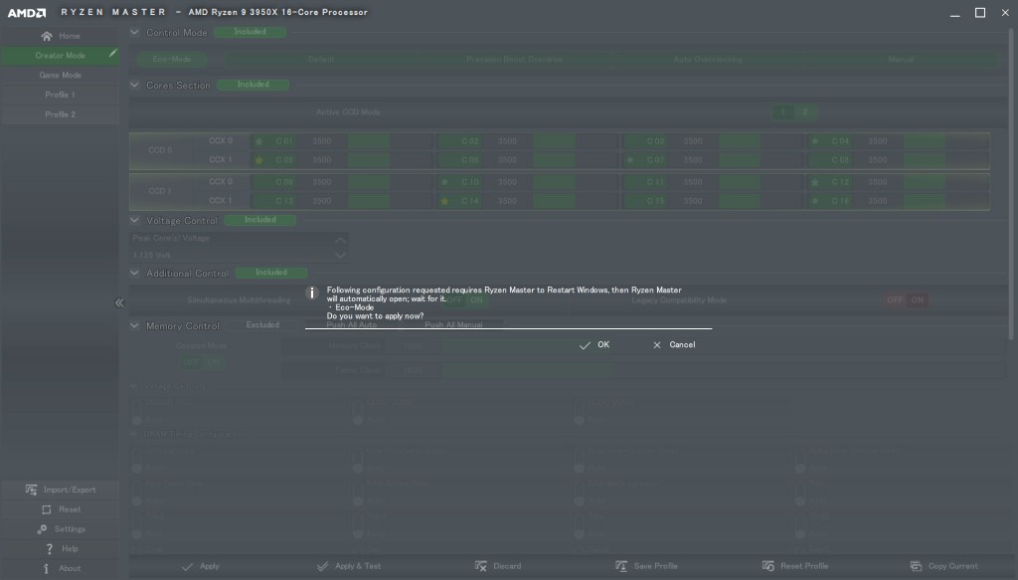Image resolution: width=1018 pixels, height=580 pixels.
Task: Click Copy Current in the bottom bar
Action: (944, 566)
